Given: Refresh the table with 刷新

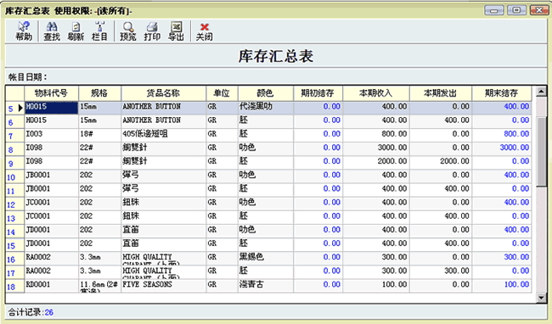Looking at the screenshot, I should tap(76, 31).
